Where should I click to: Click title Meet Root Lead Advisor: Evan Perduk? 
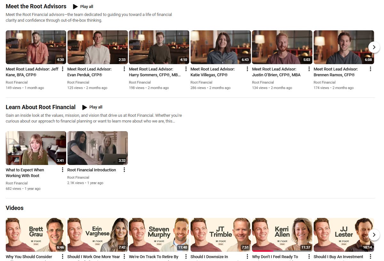click(x=90, y=72)
